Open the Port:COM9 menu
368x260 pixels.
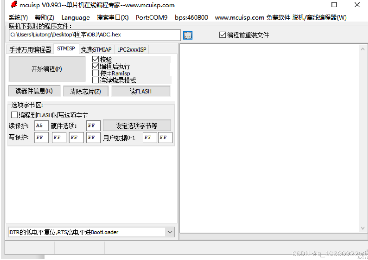[x=152, y=18]
